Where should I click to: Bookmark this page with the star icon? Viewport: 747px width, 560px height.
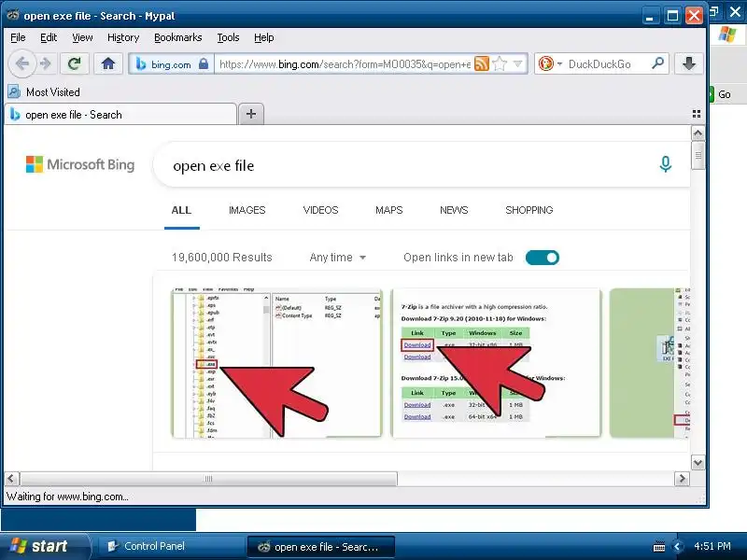click(x=500, y=63)
